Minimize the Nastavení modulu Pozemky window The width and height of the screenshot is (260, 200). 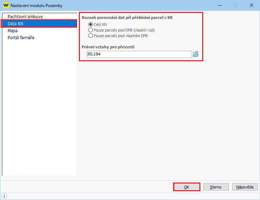pyautogui.click(x=220, y=5)
